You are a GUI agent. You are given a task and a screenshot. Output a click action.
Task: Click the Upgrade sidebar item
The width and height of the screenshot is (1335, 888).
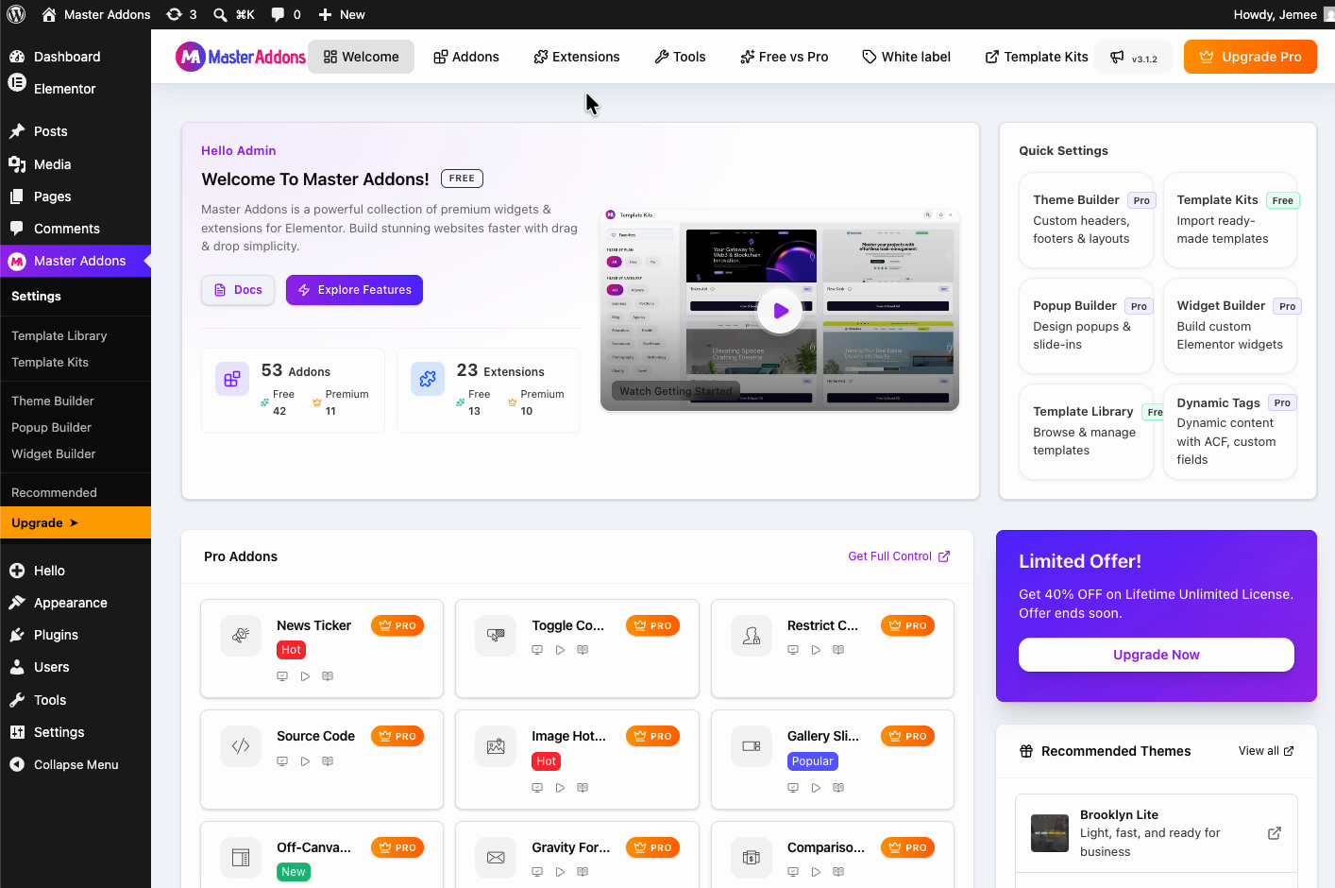point(76,522)
